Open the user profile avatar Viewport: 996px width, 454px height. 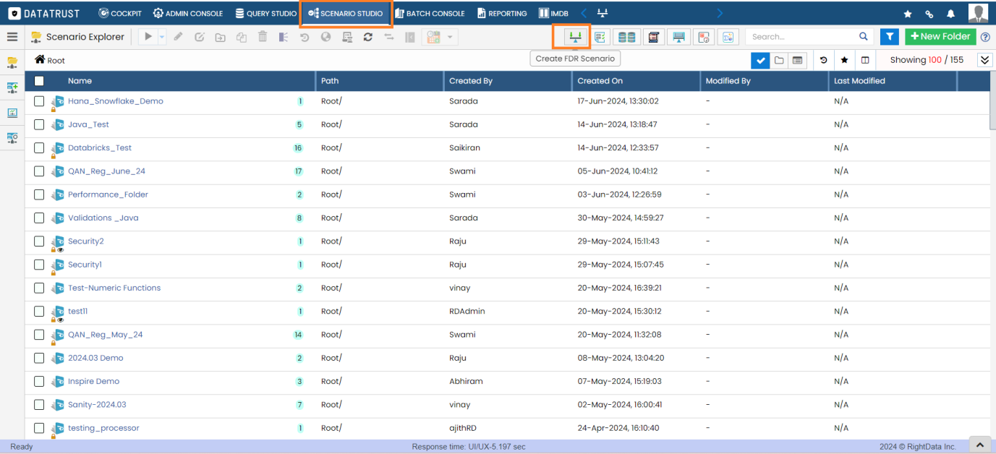[978, 13]
